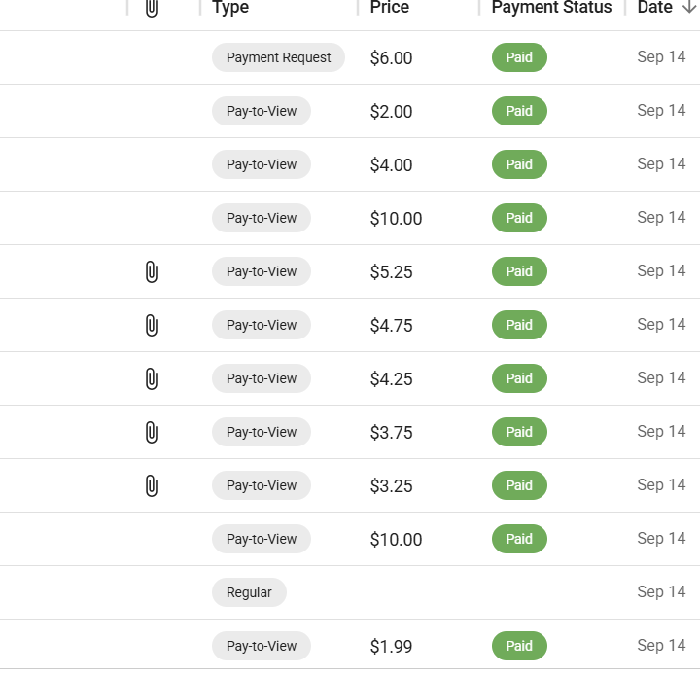Click the $4.25 price cell
This screenshot has width=700, height=676.
[391, 379]
